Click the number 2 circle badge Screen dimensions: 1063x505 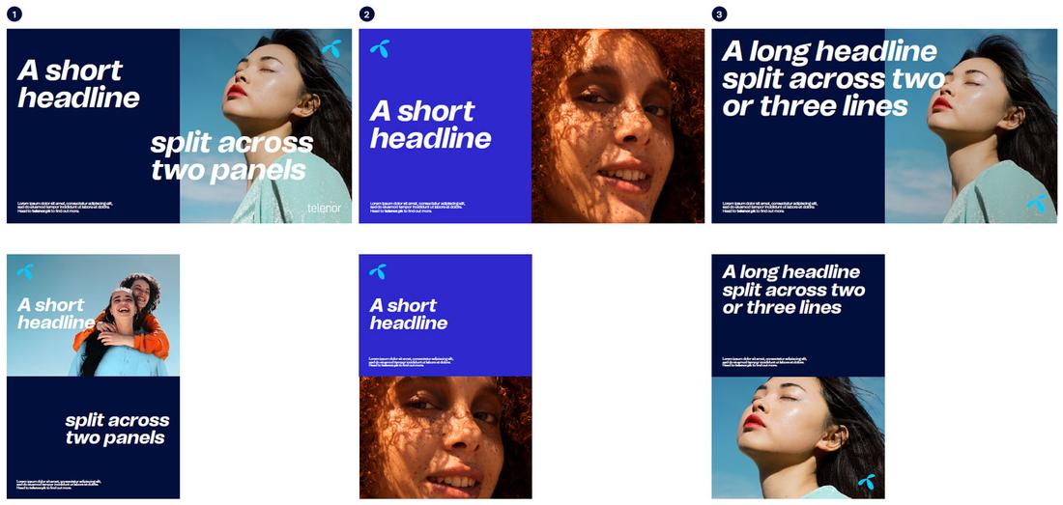click(367, 14)
